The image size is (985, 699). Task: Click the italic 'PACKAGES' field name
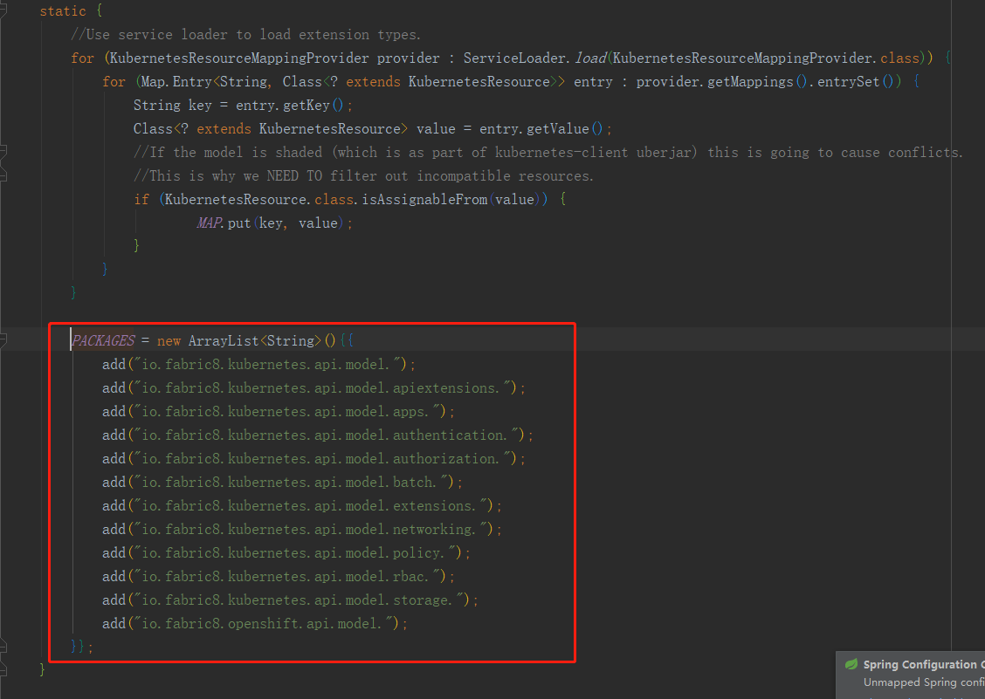pos(103,340)
